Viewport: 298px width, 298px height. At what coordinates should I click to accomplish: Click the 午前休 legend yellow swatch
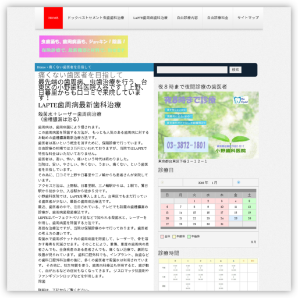174,237
